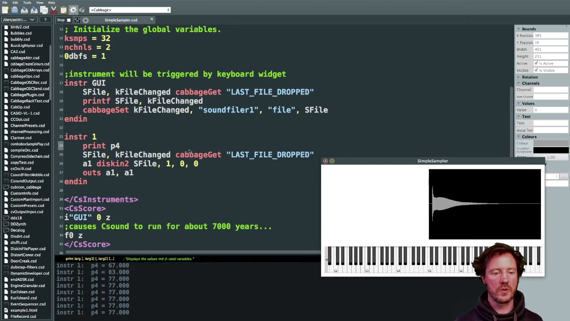This screenshot has width=570, height=321.
Task: Click the C4 key on keyboard widget
Action: (398, 268)
